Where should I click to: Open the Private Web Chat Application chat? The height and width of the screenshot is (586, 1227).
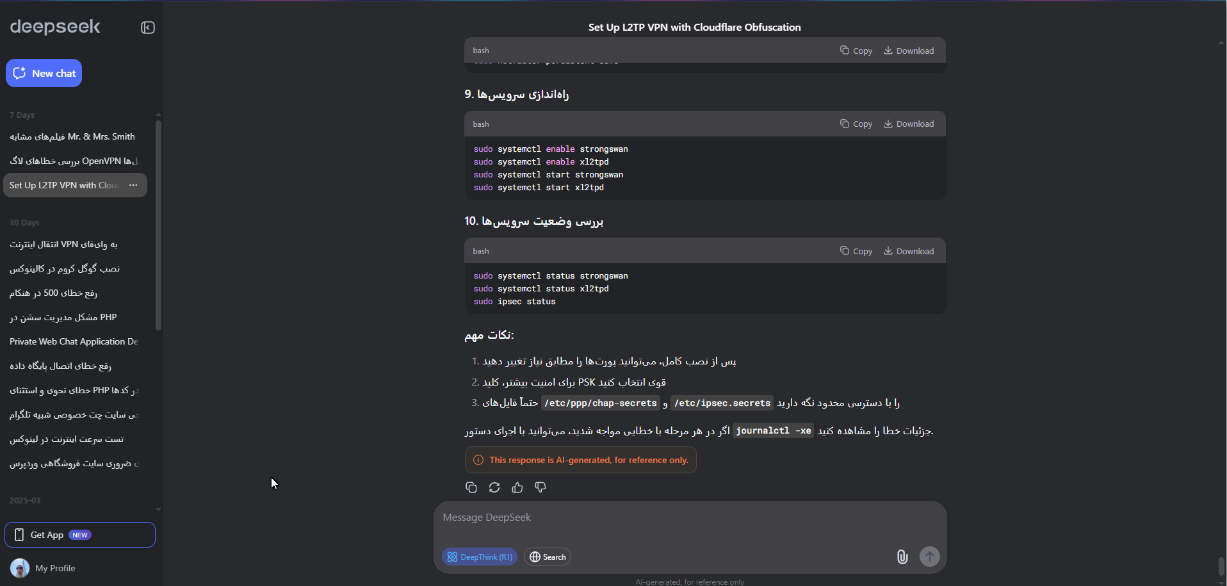pos(74,341)
